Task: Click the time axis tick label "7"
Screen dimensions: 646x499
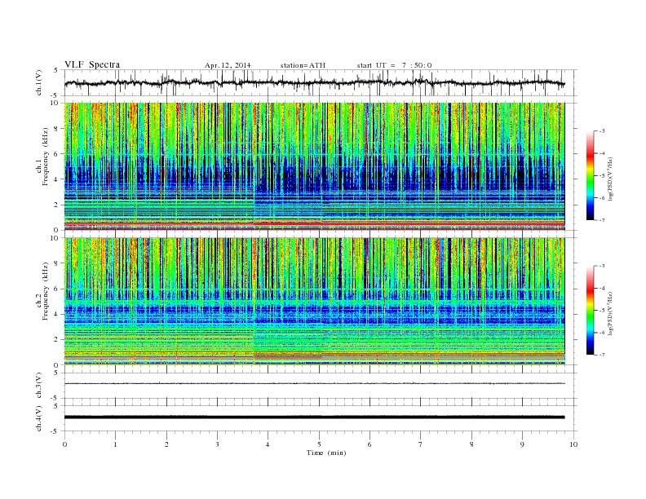Action: [421, 444]
